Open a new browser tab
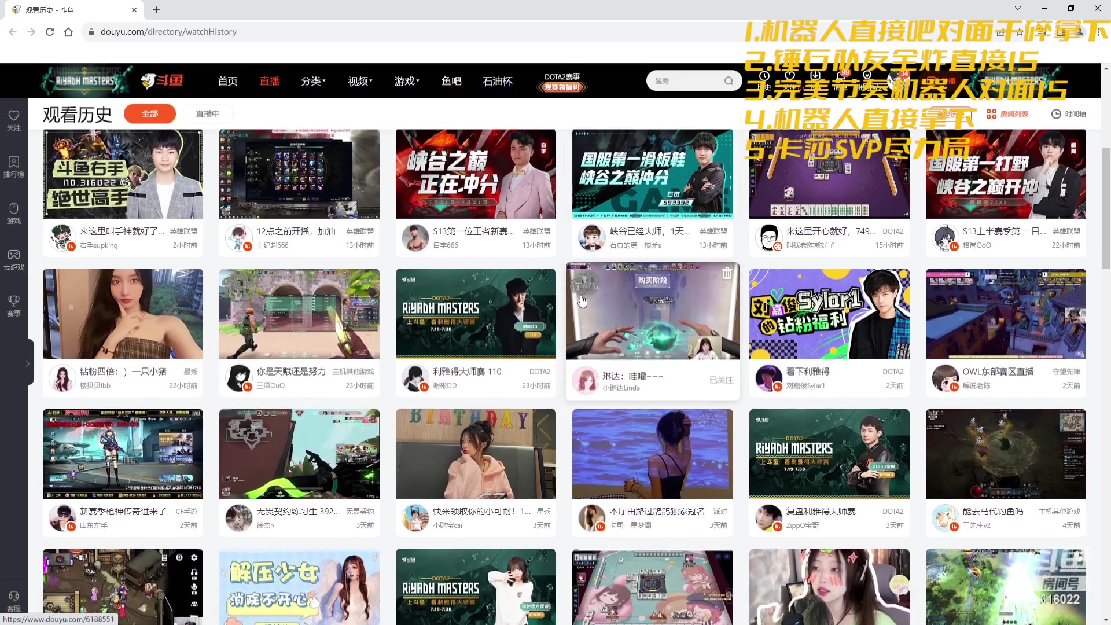 click(156, 10)
